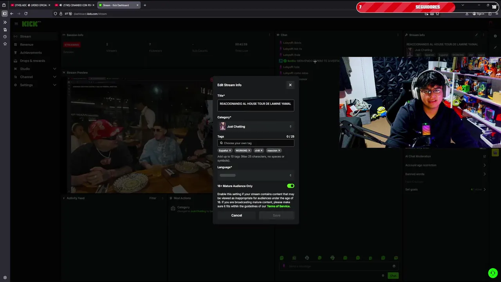501x282 pixels.
Task: Switch to the CENANDO CON RY tab
Action: pyautogui.click(x=74, y=5)
